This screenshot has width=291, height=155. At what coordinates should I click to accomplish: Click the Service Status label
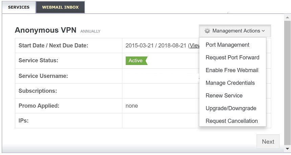[38, 60]
